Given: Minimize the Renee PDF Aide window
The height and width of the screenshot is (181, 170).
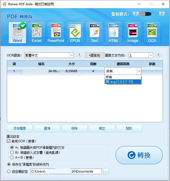Looking at the screenshot, I should pyautogui.click(x=139, y=4).
